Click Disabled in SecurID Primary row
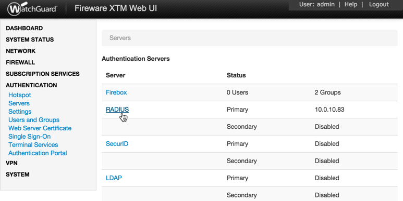This screenshot has width=403, height=201. (x=327, y=144)
